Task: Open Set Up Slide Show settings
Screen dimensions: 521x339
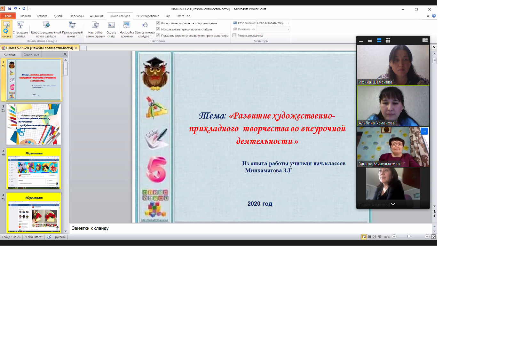Action: 95,29
